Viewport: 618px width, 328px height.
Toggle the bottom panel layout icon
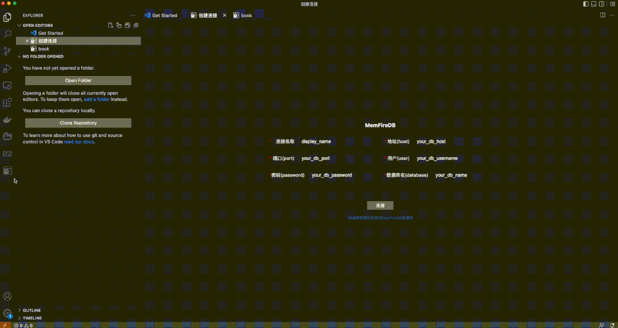[593, 3]
